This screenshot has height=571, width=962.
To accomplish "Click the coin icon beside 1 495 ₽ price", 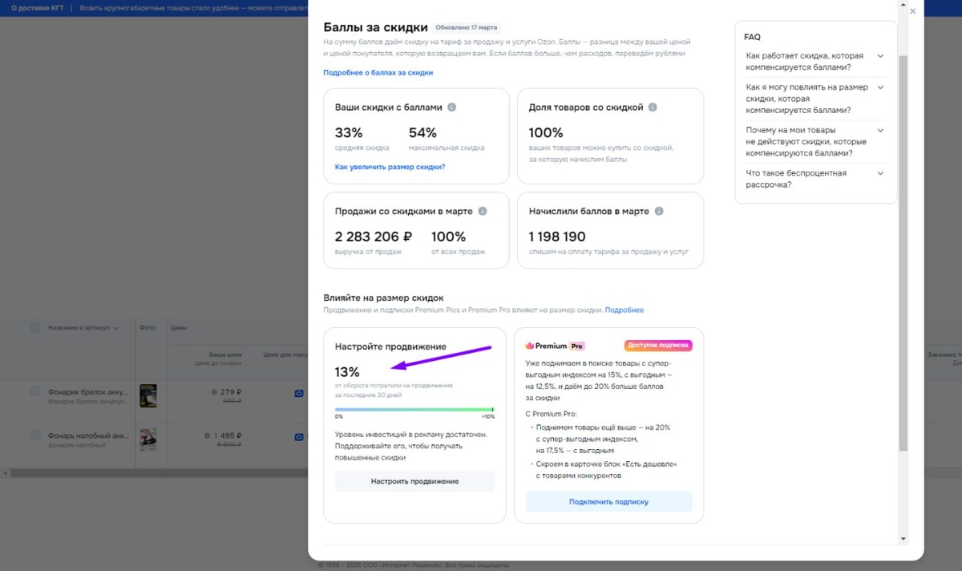I will (208, 436).
